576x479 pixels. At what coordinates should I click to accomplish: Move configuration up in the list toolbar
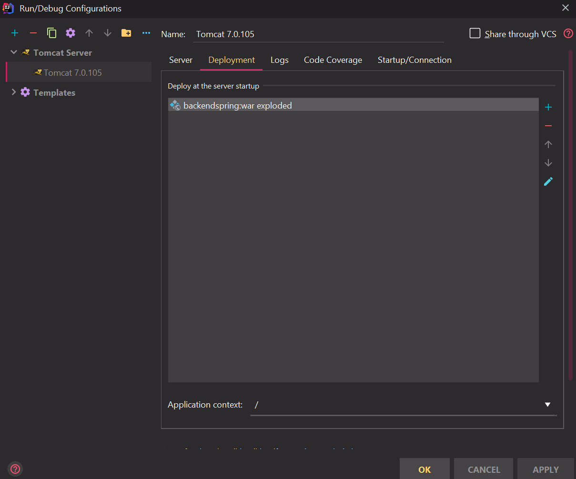(89, 33)
